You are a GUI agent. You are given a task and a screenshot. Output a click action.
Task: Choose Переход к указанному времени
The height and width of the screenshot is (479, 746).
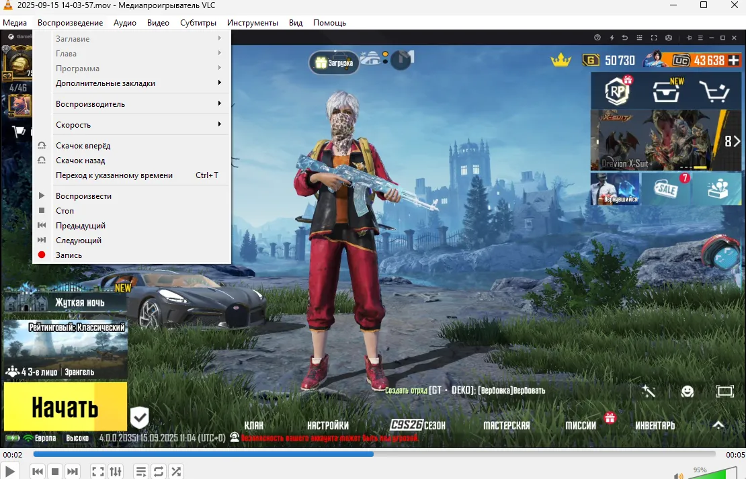(114, 175)
